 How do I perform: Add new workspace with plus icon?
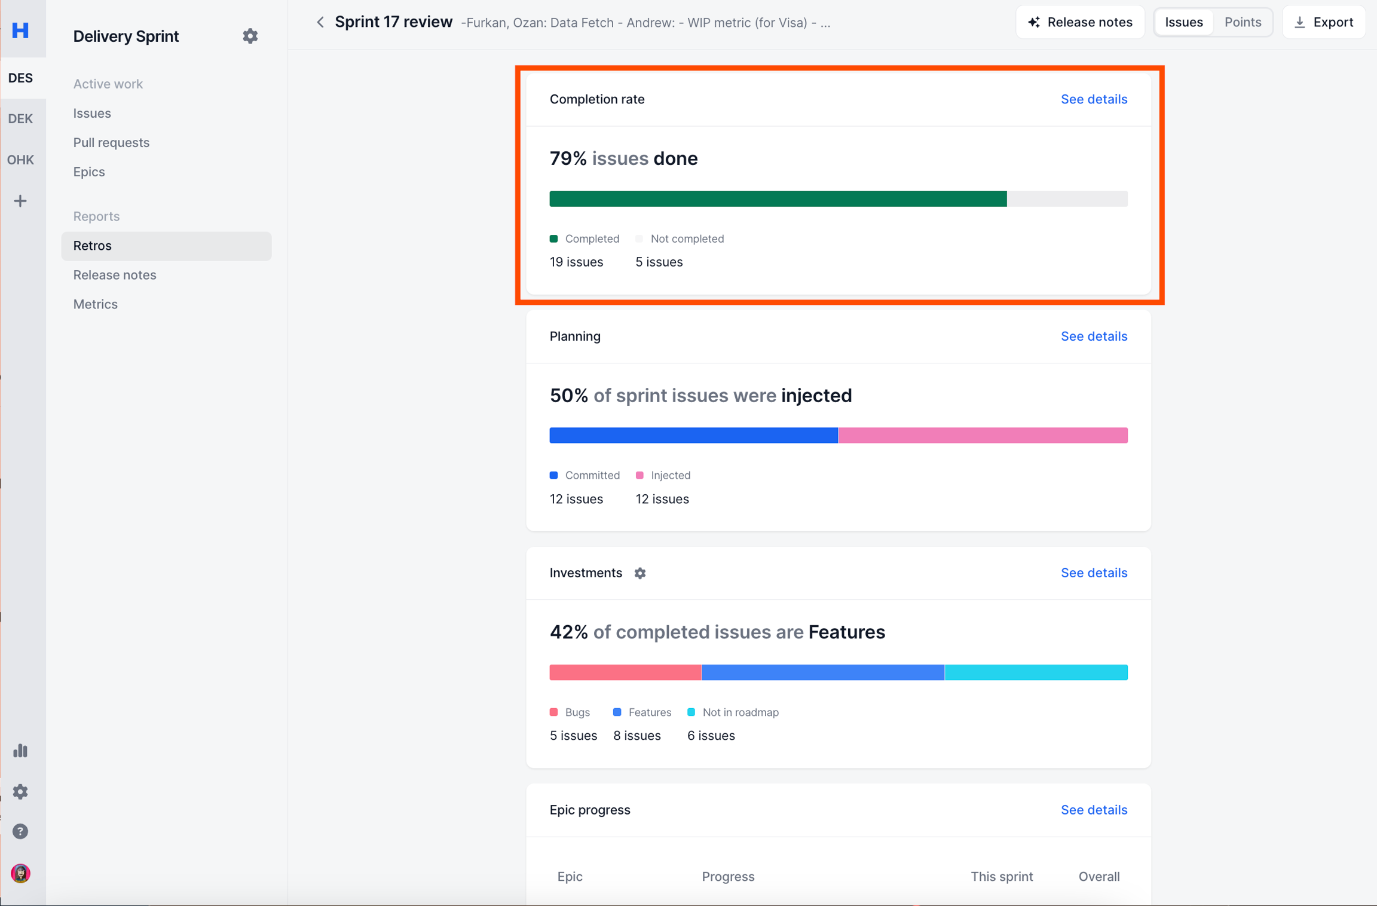point(20,201)
